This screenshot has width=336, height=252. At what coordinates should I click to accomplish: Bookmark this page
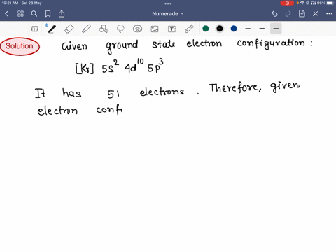(x=48, y=14)
